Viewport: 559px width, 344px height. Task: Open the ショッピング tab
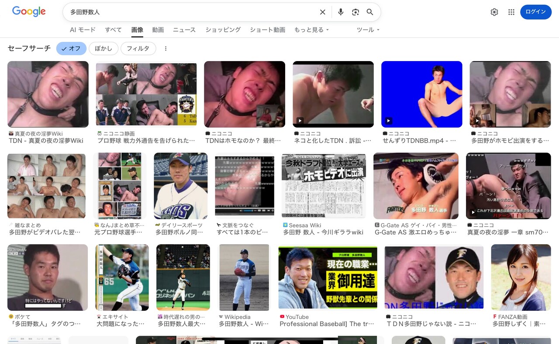coord(223,30)
